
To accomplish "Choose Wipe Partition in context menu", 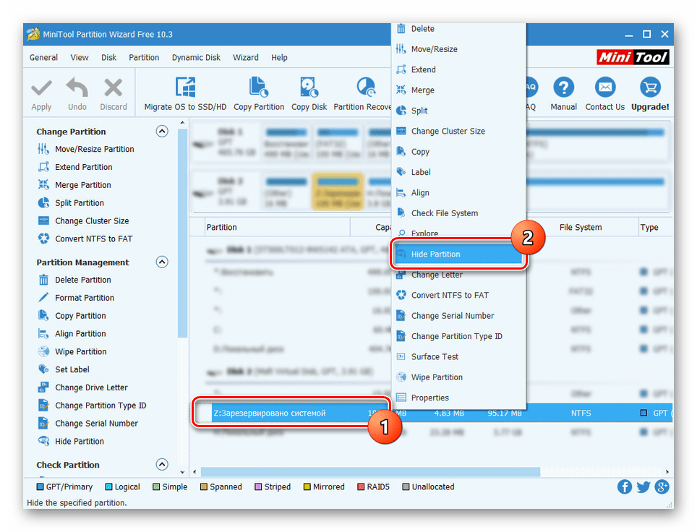I will pyautogui.click(x=458, y=377).
